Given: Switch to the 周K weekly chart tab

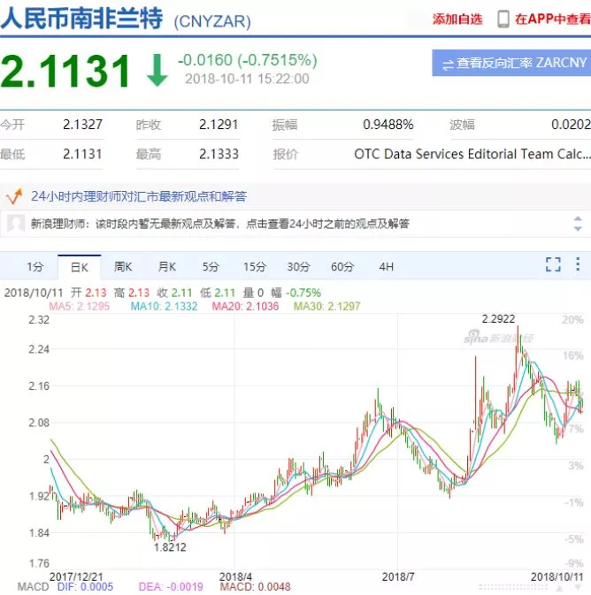Looking at the screenshot, I should 123,266.
